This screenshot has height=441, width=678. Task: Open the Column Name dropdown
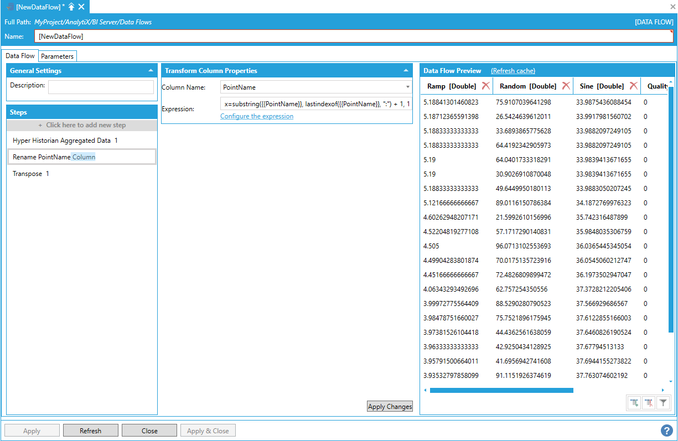point(407,87)
